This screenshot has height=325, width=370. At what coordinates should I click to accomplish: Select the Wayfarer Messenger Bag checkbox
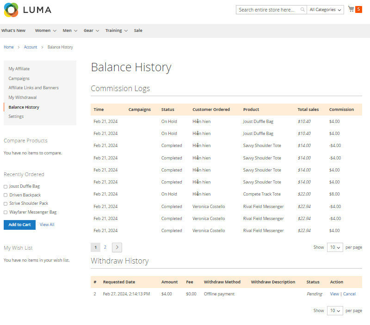[x=6, y=212]
